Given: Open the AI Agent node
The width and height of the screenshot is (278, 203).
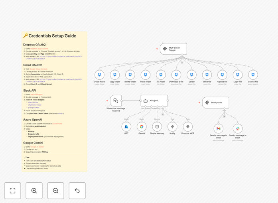Looking at the screenshot, I should [154, 101].
